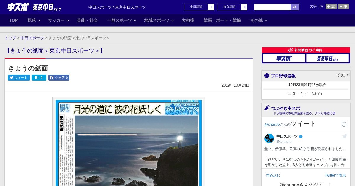This screenshot has height=186, width=355.
Task: Click the 新聞購読のご案内 banner header
Action: pyautogui.click(x=306, y=50)
